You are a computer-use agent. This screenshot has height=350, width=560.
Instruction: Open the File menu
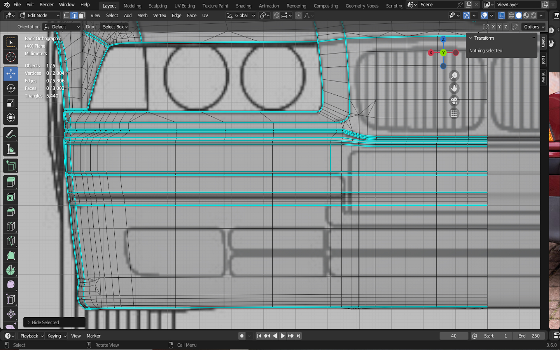[17, 5]
